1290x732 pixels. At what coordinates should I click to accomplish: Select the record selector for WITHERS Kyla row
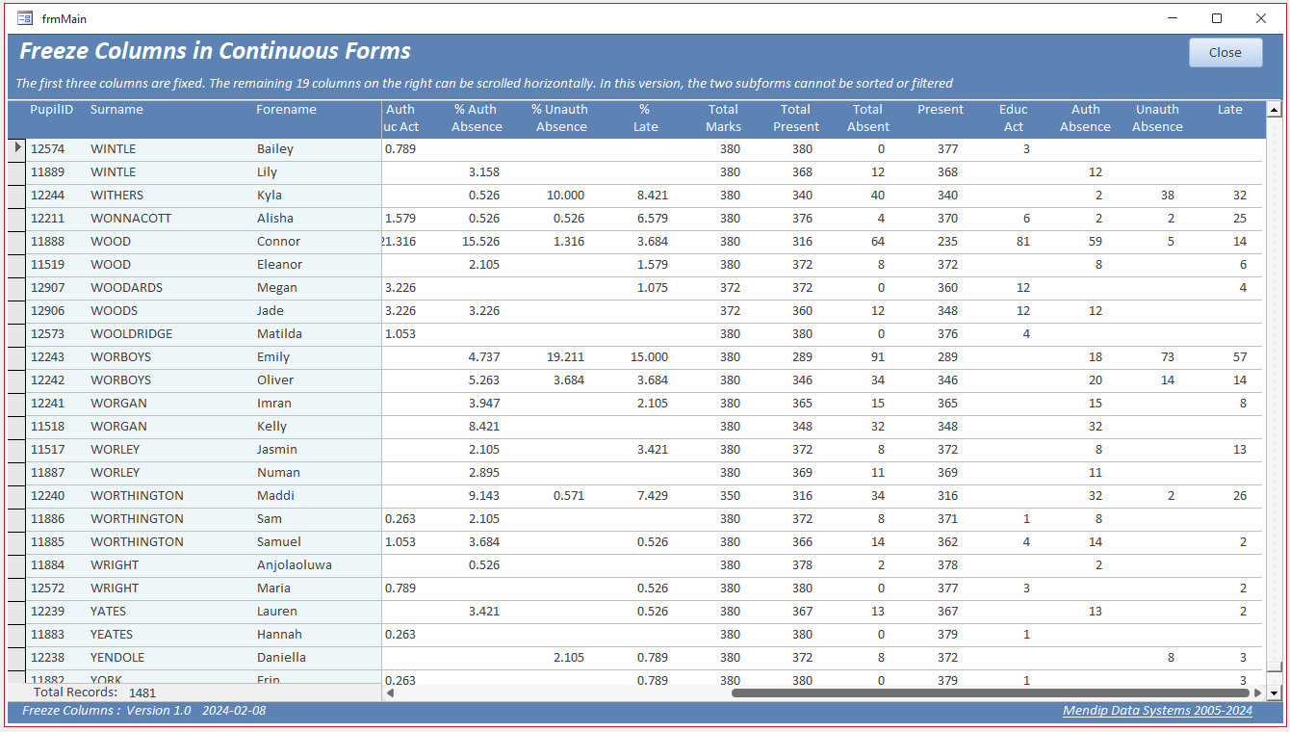click(x=16, y=195)
